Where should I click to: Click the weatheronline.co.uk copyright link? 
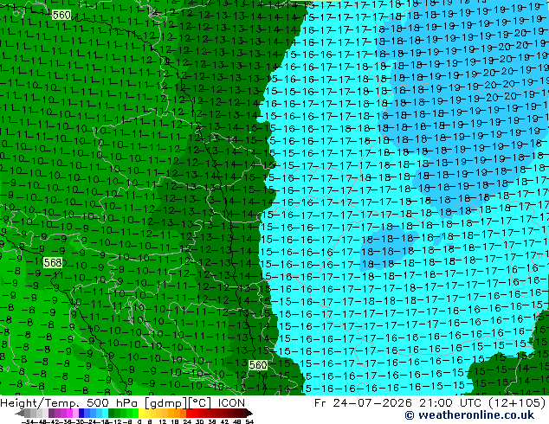pyautogui.click(x=469, y=415)
